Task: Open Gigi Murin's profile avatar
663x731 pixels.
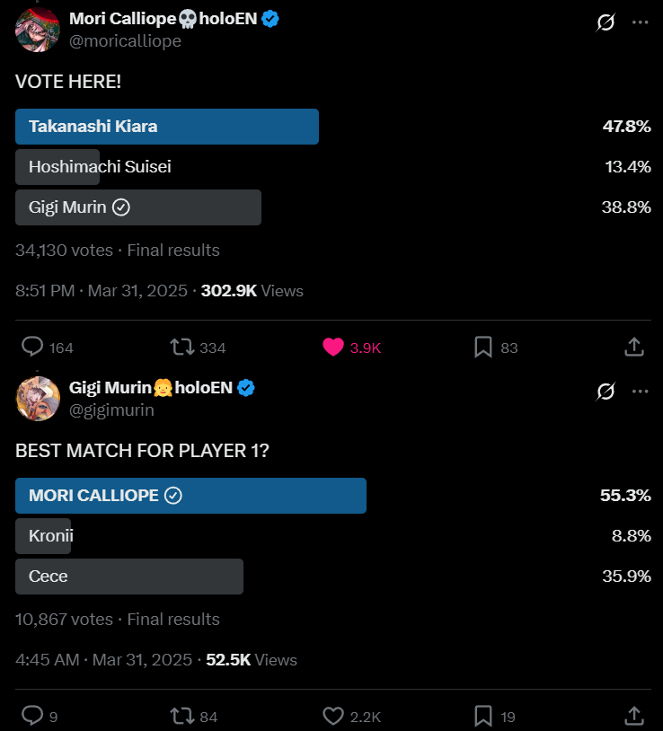Action: coord(37,399)
